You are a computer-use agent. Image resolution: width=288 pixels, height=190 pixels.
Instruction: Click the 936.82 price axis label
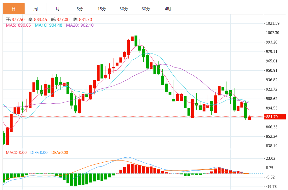click(272, 80)
